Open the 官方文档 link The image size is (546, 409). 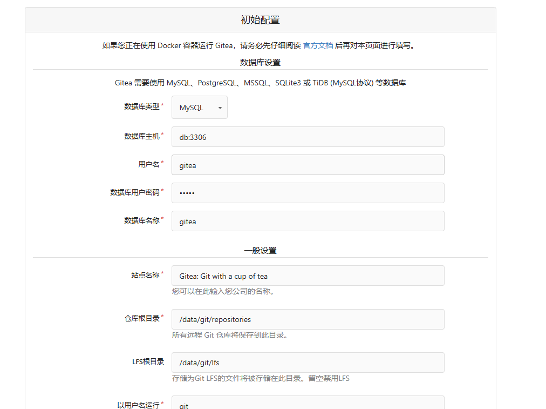318,45
